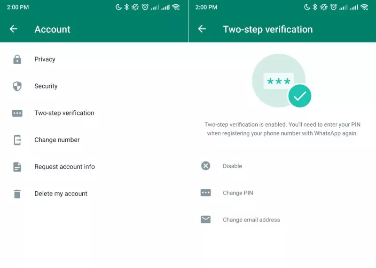376x268 pixels.
Task: Disable two-step verification
Action: click(x=233, y=166)
